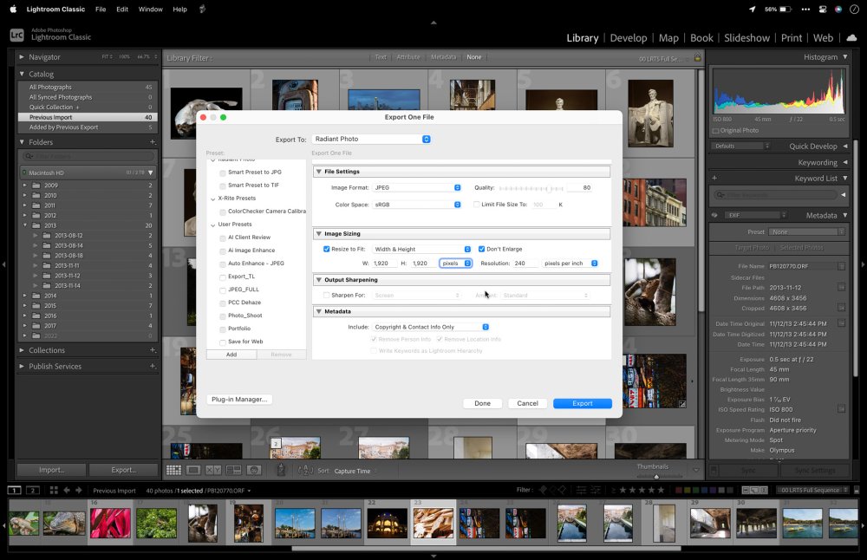Viewport: 867px width, 560px height.
Task: Uncheck the Don't Enlarge option
Action: click(481, 249)
